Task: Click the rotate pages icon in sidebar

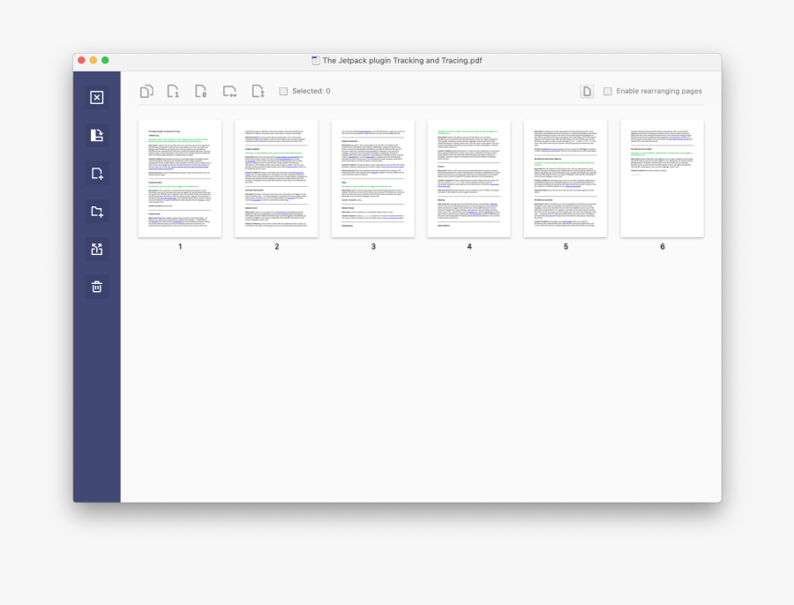Action: (x=97, y=136)
